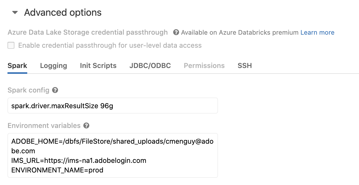Screen dimensions: 359x185
Task: Place cursor on ENVIRONMENT_NAME=prod line
Action: click(57, 170)
